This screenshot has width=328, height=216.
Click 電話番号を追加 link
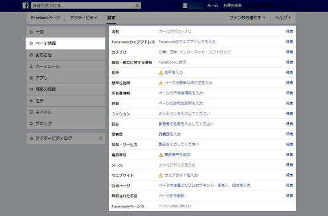pyautogui.click(x=178, y=155)
